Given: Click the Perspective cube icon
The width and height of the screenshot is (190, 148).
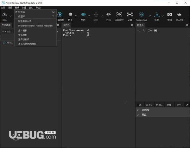Looking at the screenshot, I should [142, 15].
